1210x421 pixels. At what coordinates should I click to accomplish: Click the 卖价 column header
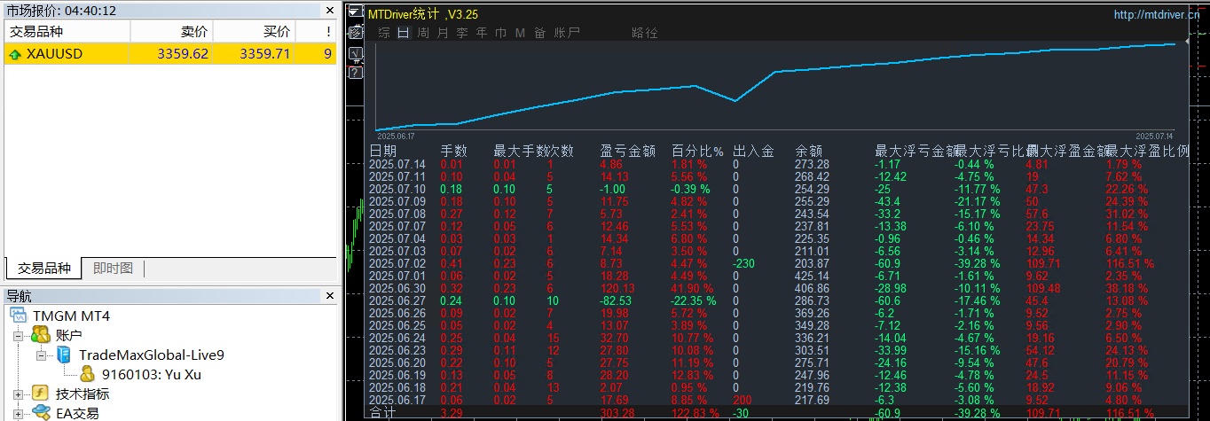tap(171, 31)
